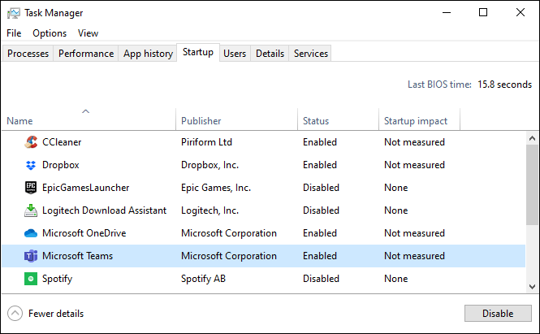Screen dimensions: 540x334
Task: Select the CCleaner row name
Action: [62, 142]
